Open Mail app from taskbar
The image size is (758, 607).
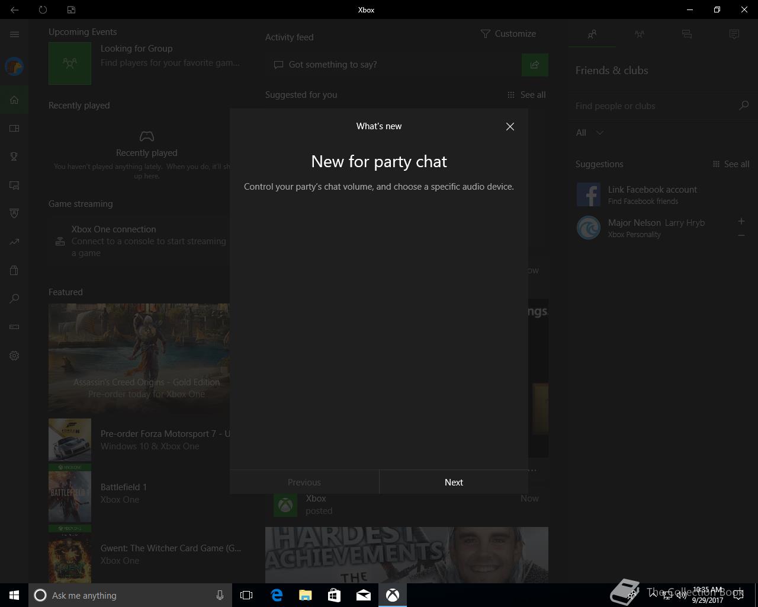tap(364, 595)
